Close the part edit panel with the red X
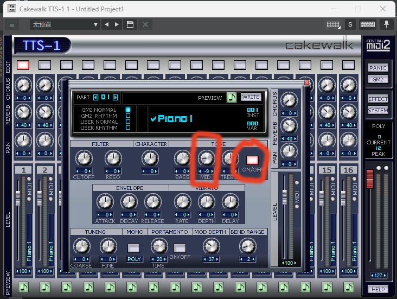Image resolution: width=397 pixels, height=299 pixels. coord(307,82)
